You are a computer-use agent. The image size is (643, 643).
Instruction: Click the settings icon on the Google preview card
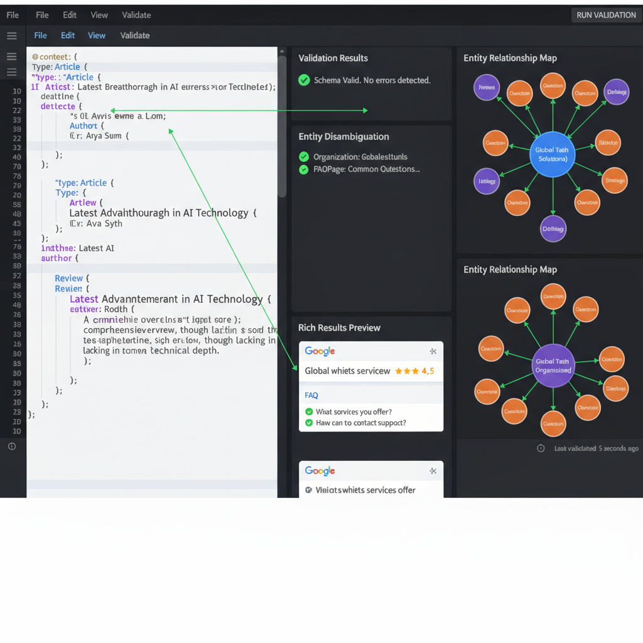pos(432,351)
